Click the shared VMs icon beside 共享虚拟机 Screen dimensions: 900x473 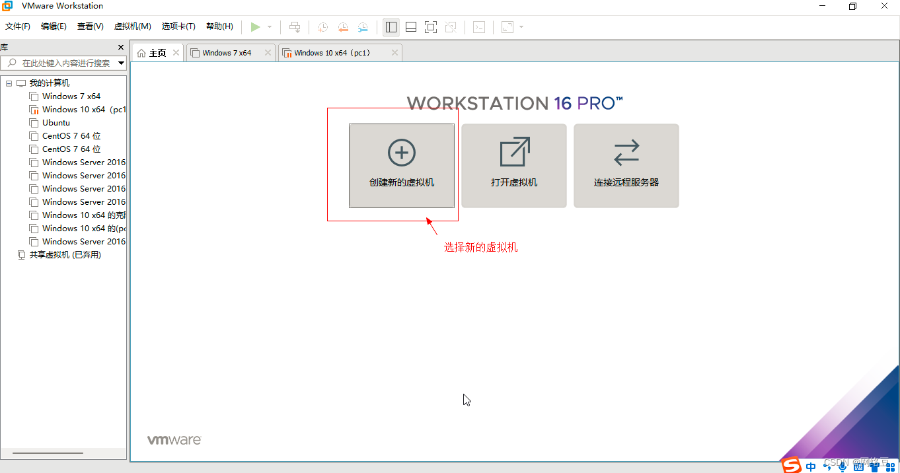coord(21,255)
